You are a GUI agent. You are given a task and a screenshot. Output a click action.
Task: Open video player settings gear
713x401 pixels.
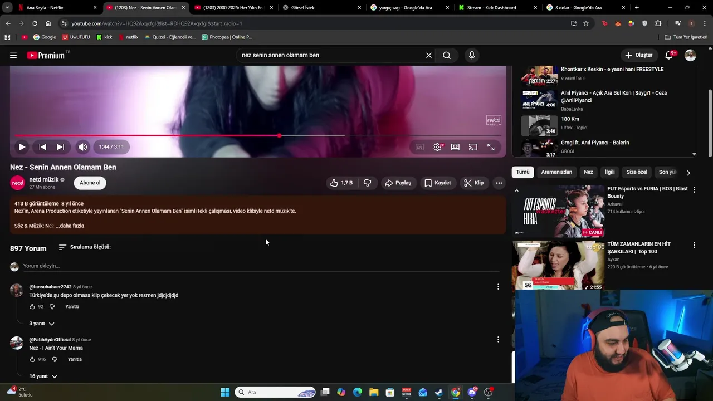pyautogui.click(x=437, y=147)
